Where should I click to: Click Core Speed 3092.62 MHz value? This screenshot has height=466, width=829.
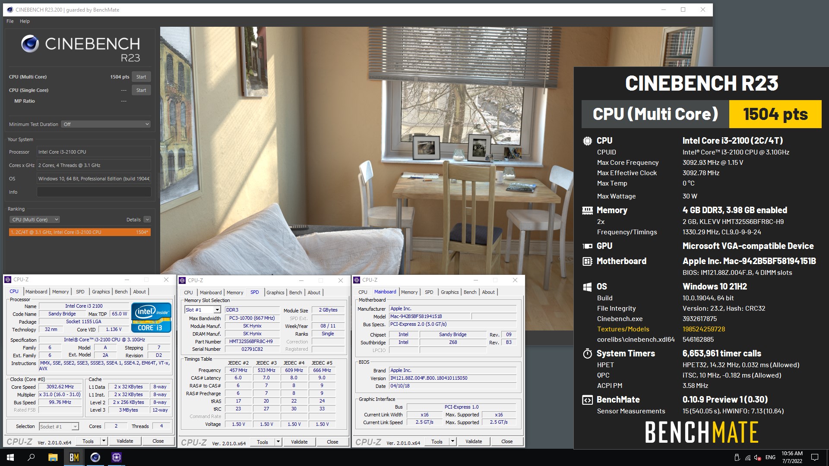tap(60, 387)
